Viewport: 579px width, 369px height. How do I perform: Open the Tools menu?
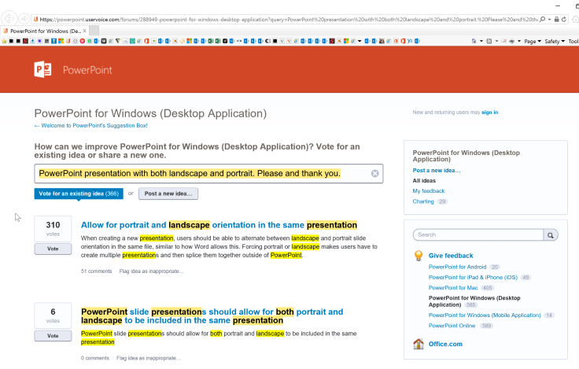point(573,42)
